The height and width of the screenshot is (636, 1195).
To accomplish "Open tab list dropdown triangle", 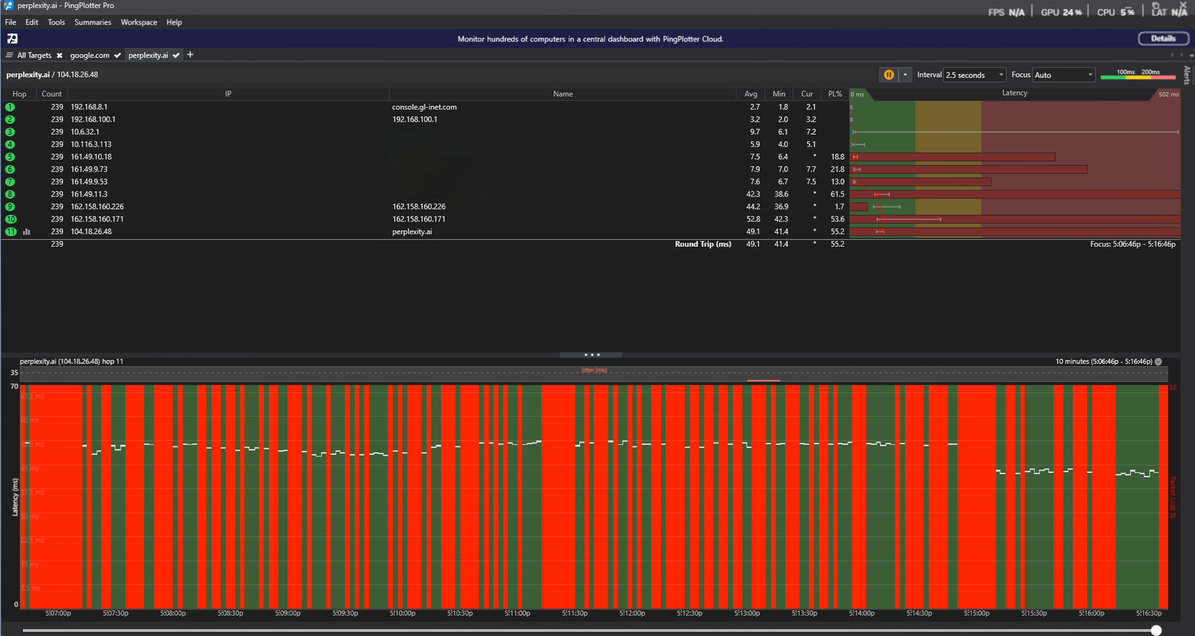I will (1191, 56).
